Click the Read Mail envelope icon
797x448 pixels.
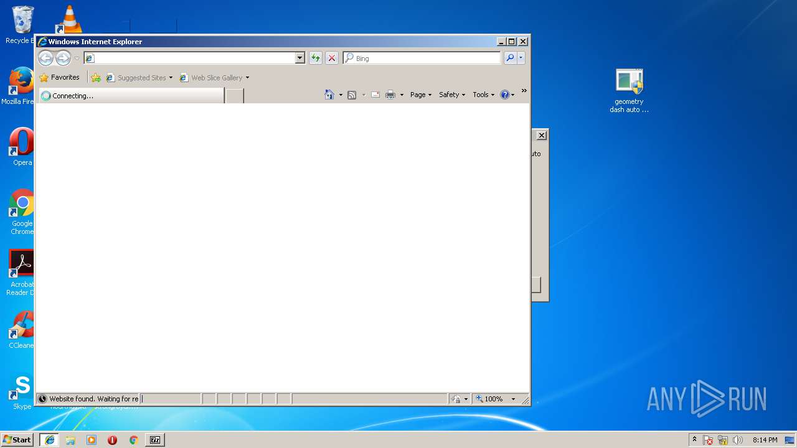pyautogui.click(x=375, y=95)
